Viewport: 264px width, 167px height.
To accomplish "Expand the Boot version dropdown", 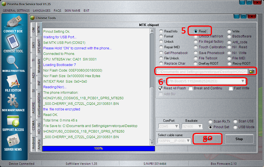I will pyautogui.click(x=243, y=81).
